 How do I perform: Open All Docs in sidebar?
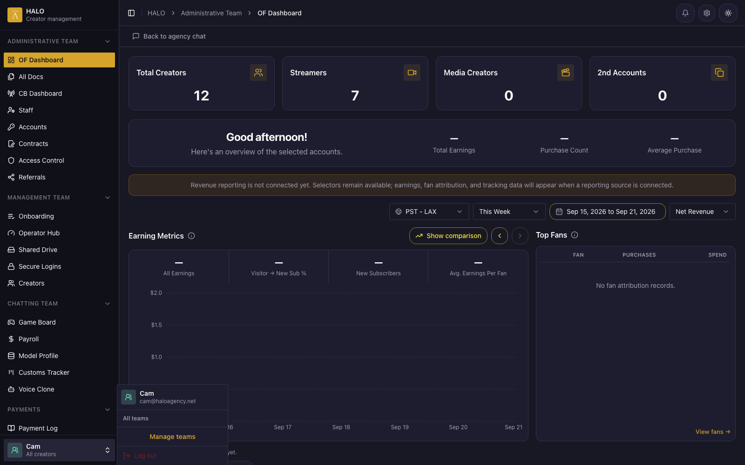point(59,77)
